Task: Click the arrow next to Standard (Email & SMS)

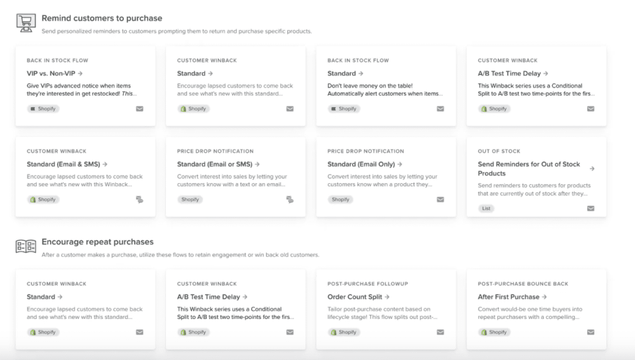Action: pos(105,164)
